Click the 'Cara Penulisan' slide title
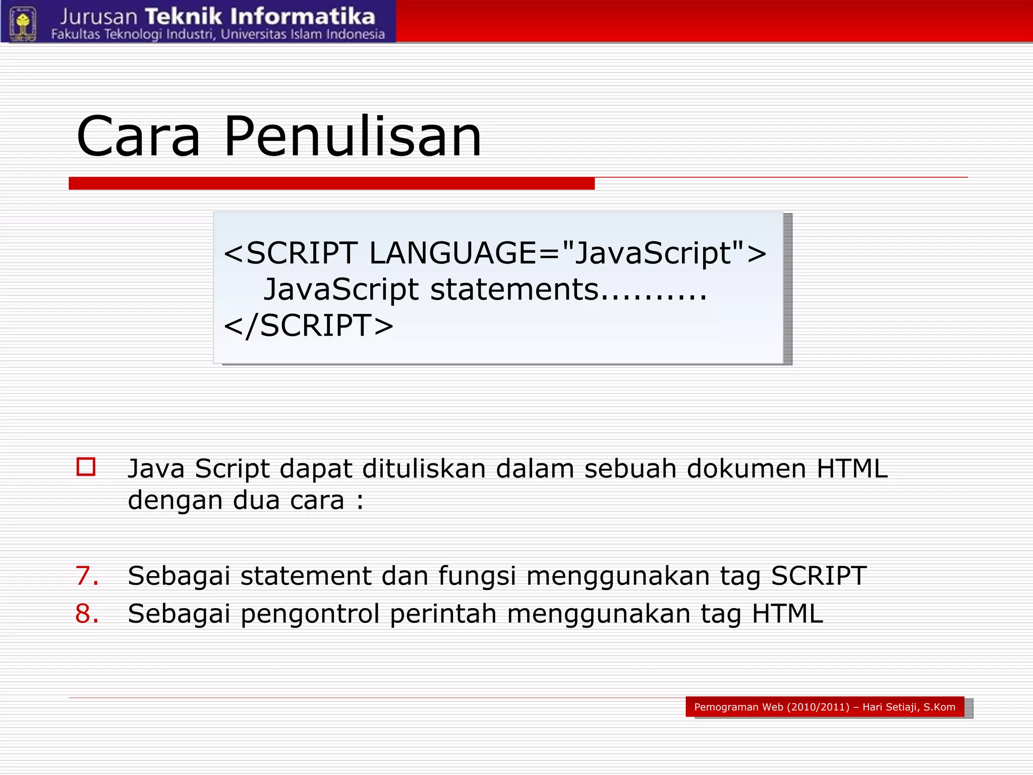This screenshot has width=1033, height=775. [279, 136]
